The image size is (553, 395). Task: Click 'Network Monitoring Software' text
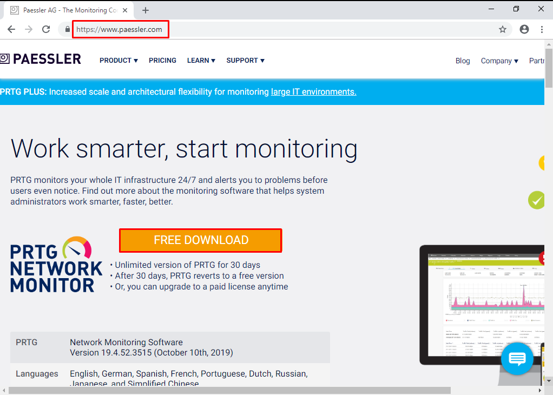pyautogui.click(x=126, y=342)
